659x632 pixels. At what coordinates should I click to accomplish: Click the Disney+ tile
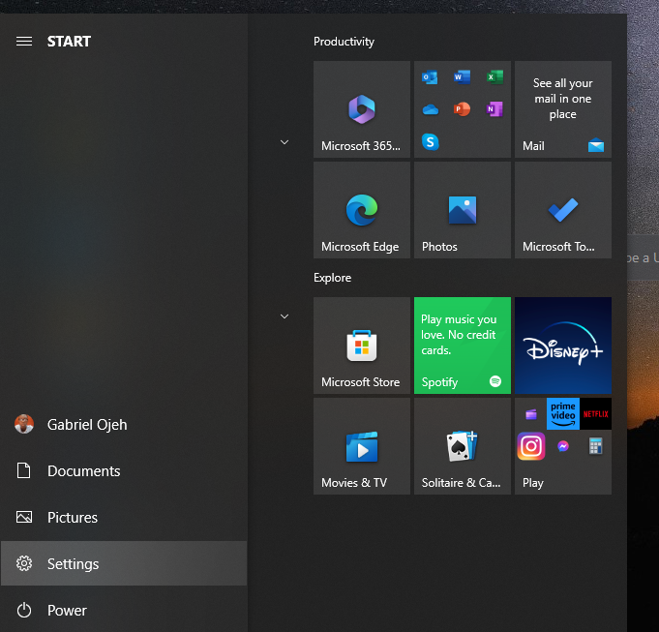(x=563, y=346)
